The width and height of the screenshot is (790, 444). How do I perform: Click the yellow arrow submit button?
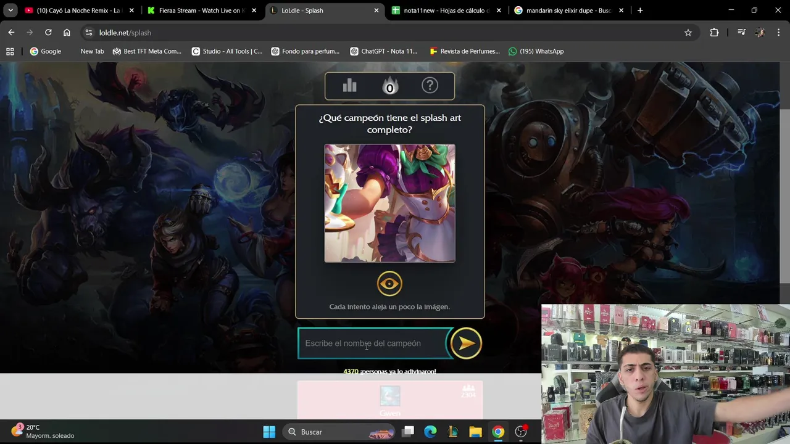(466, 343)
